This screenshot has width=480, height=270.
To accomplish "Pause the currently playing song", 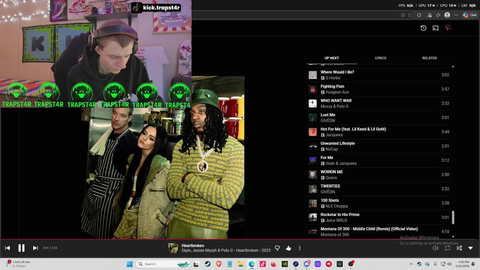I will [x=21, y=248].
